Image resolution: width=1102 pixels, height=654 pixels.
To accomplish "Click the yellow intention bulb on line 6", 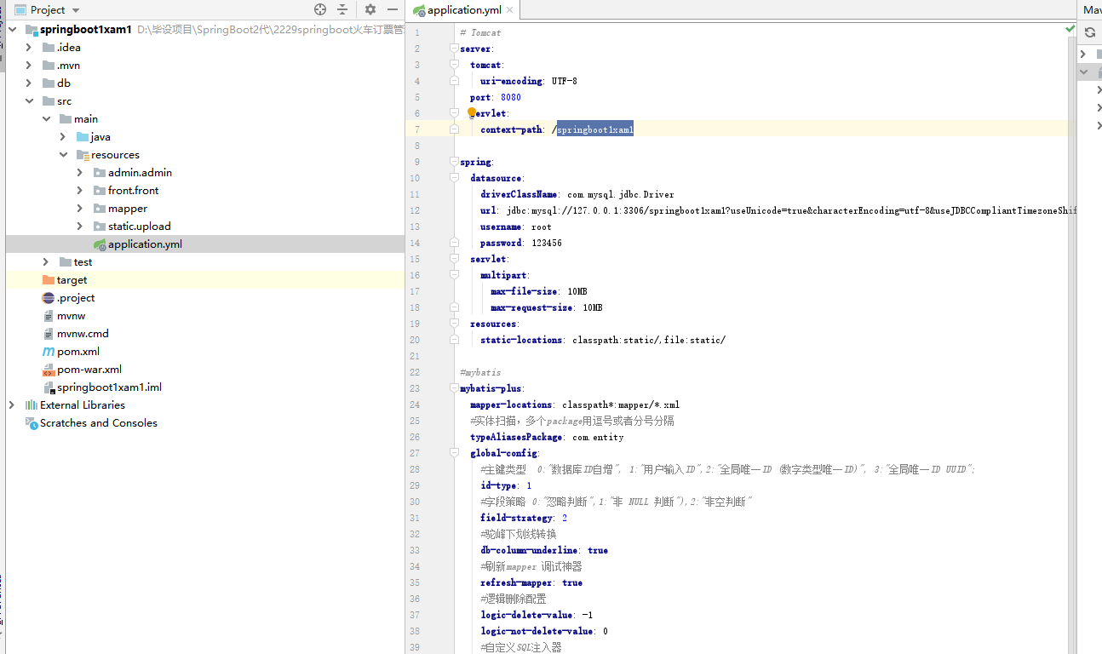I will (472, 112).
